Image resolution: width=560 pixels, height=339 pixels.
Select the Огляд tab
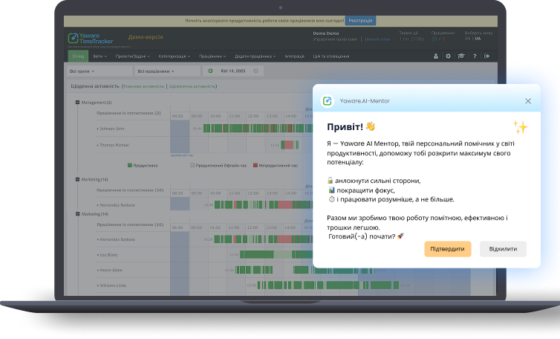[78, 56]
